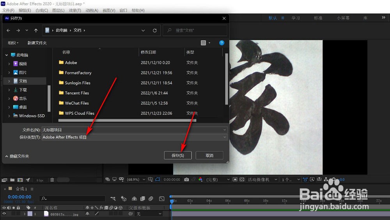The image size is (390, 220).
Task: Click the timeline layer search field
Action: coord(72,198)
